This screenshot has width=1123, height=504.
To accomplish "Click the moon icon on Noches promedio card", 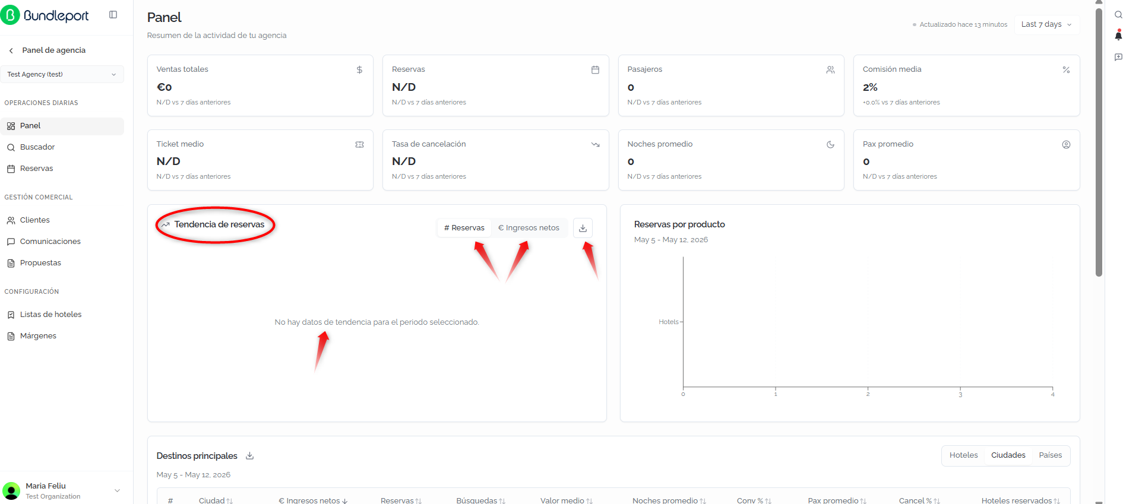I will coord(830,144).
